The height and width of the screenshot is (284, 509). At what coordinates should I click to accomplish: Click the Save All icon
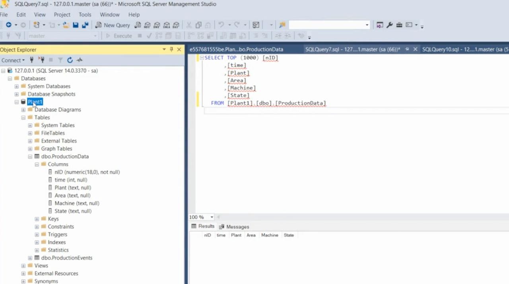[85, 25]
